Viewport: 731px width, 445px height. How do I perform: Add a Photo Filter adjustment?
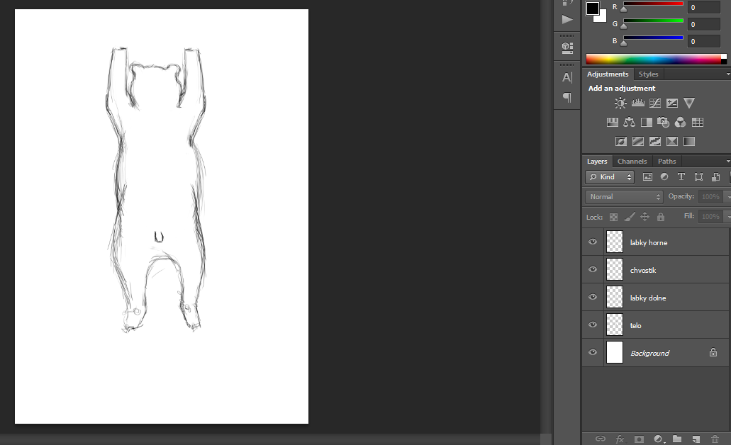click(664, 123)
